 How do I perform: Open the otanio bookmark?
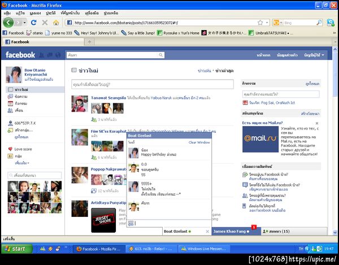(34, 33)
